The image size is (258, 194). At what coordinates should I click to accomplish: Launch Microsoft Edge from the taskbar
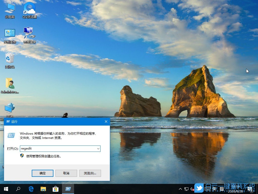click(x=31, y=189)
